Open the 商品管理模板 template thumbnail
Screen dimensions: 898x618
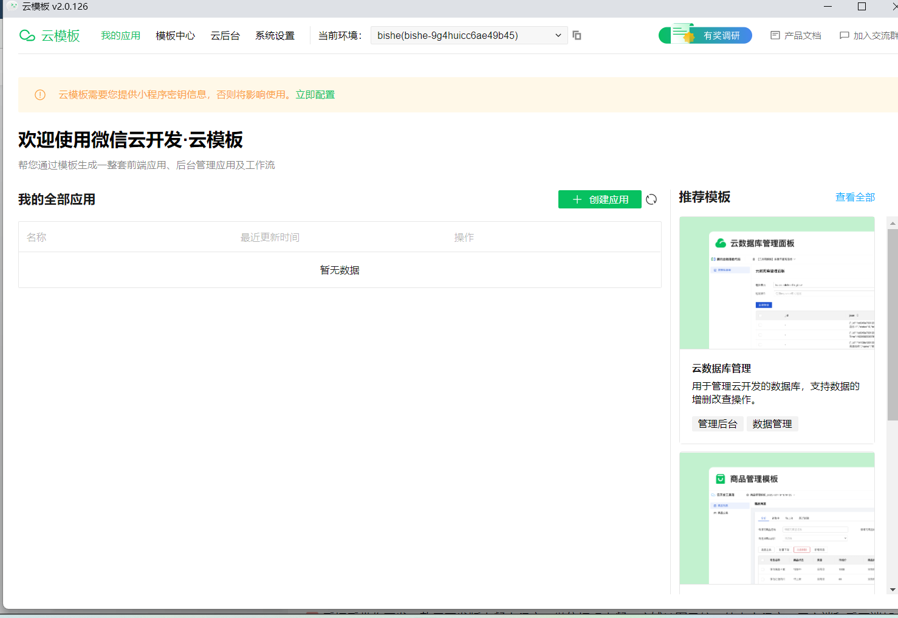(777, 518)
